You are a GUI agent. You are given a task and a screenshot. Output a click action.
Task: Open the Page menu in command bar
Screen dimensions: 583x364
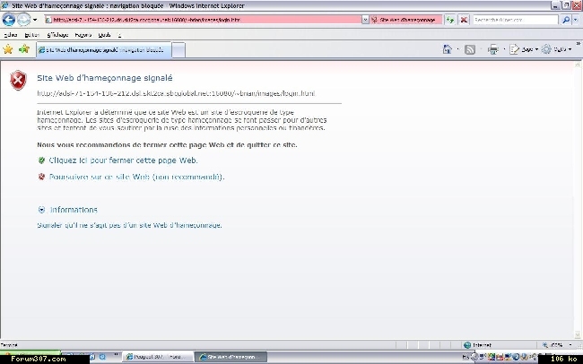pos(524,49)
